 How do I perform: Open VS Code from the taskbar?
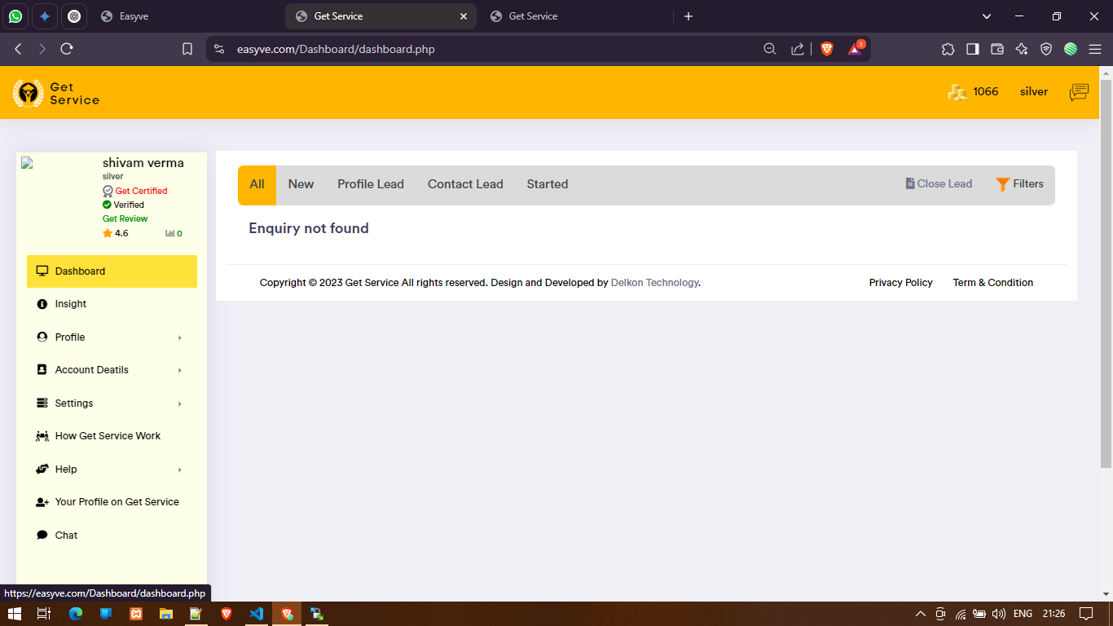257,614
